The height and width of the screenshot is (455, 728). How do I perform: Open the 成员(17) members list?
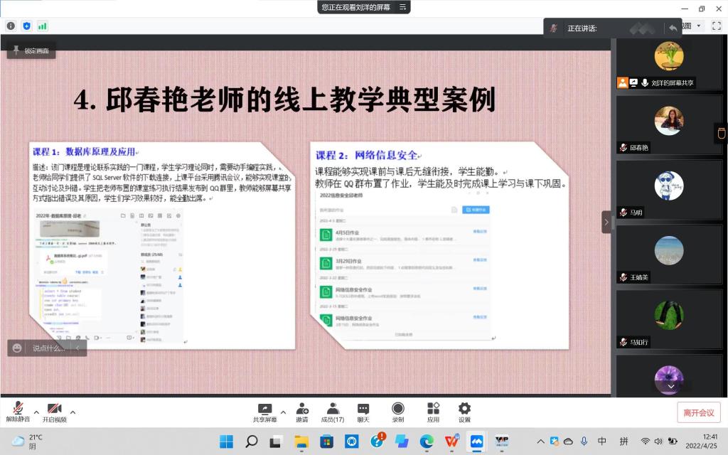click(x=333, y=412)
